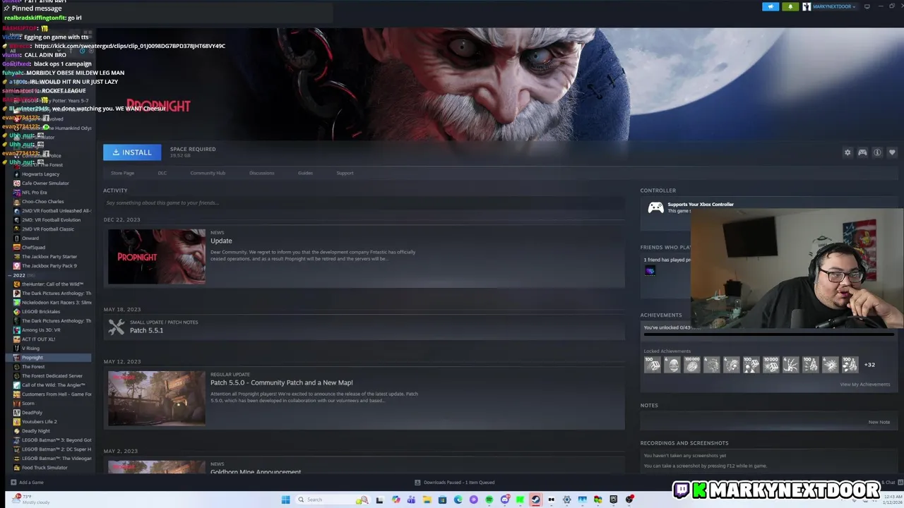Open the Community Hub tab

[x=208, y=173]
